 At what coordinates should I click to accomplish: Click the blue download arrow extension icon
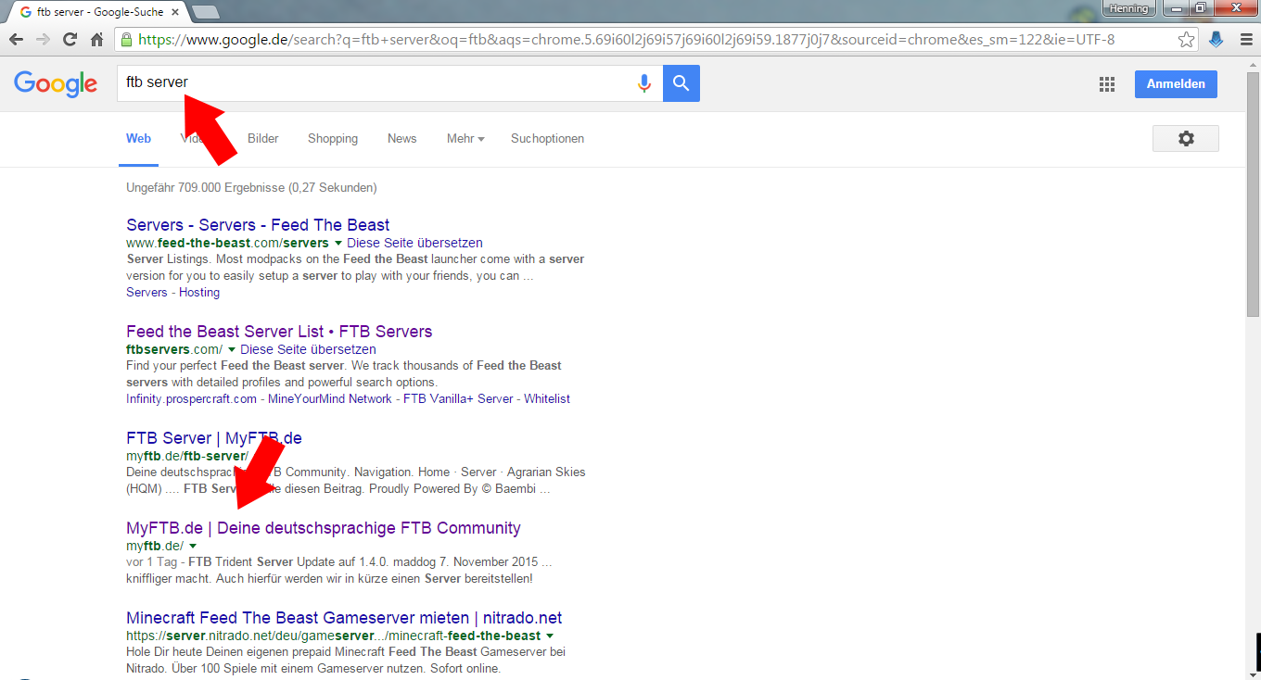coord(1216,40)
